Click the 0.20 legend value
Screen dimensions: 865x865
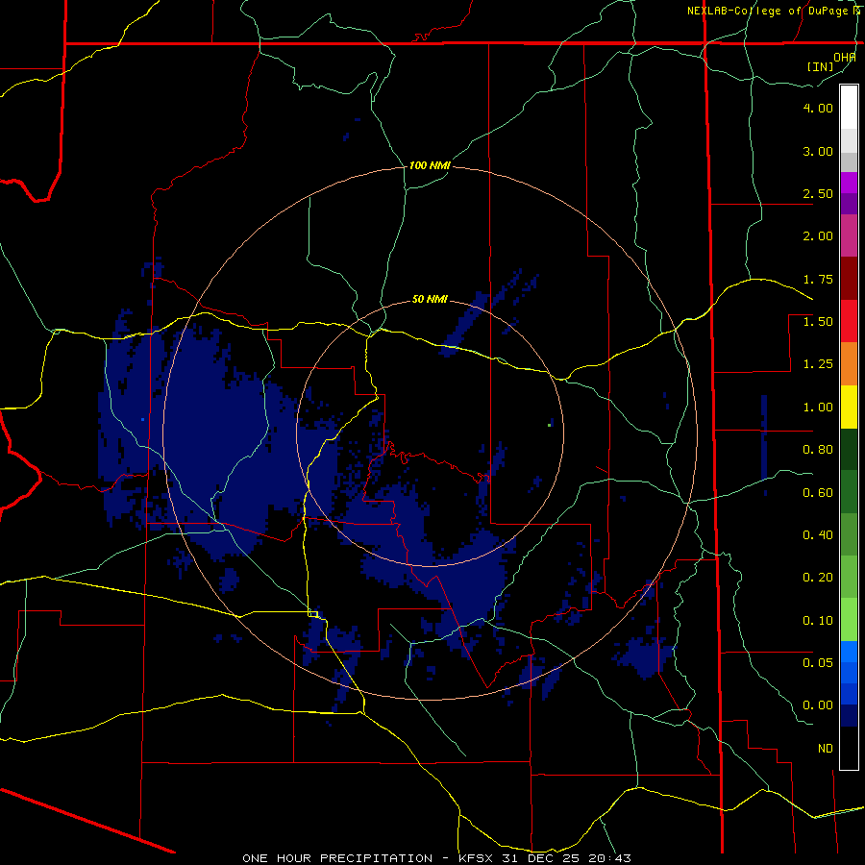coord(818,578)
